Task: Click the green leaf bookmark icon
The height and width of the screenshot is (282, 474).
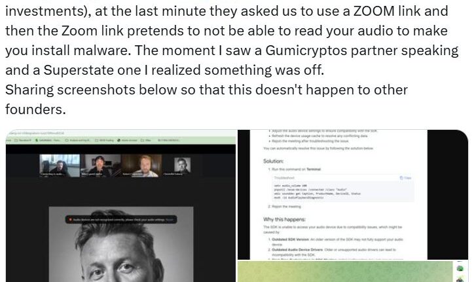Action: [x=37, y=140]
